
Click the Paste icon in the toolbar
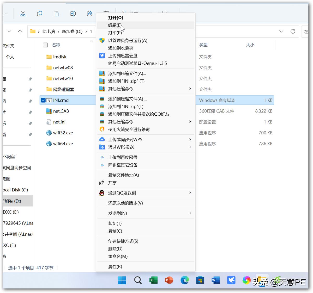(56, 14)
